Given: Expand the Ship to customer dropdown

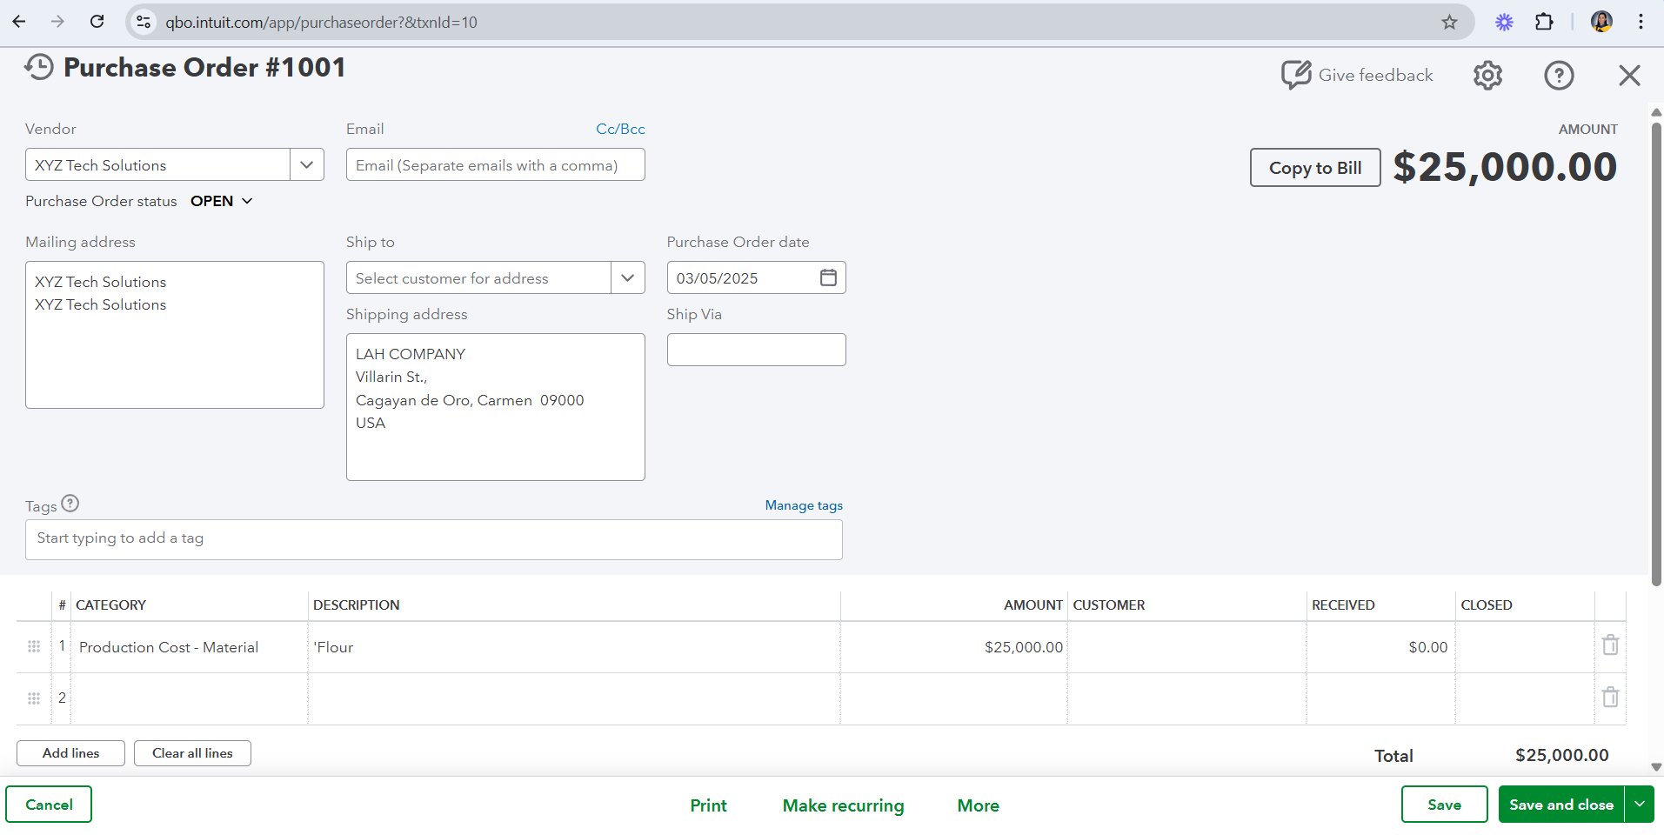Looking at the screenshot, I should coord(627,277).
